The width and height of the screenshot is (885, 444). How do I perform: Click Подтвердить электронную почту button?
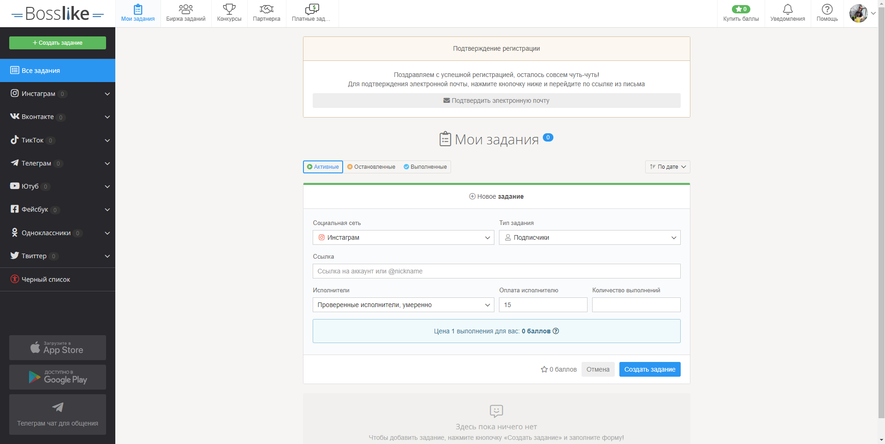(x=496, y=101)
